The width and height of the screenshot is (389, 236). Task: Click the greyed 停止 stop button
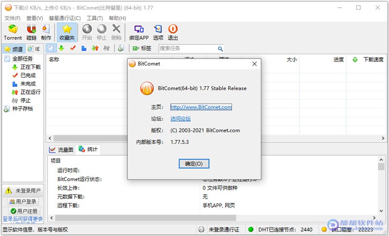point(102,32)
